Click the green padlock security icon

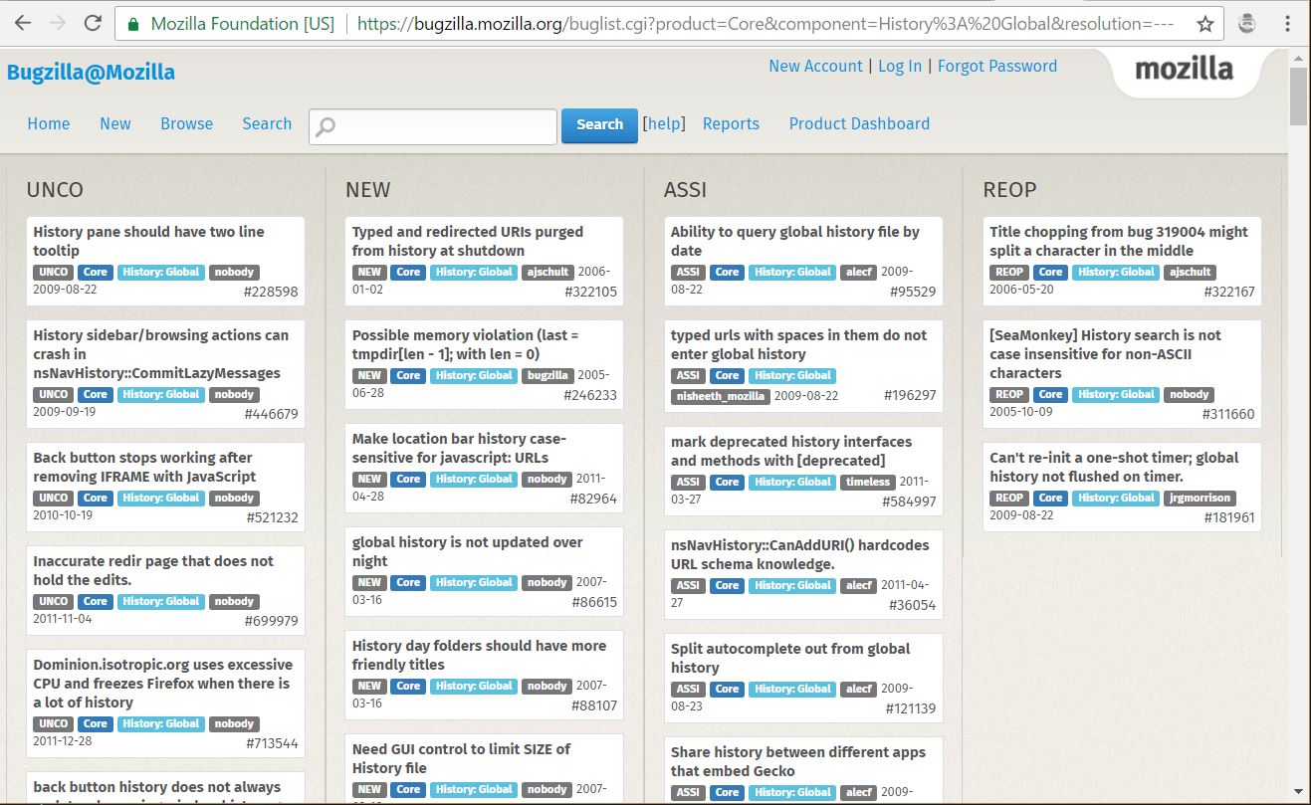click(132, 24)
